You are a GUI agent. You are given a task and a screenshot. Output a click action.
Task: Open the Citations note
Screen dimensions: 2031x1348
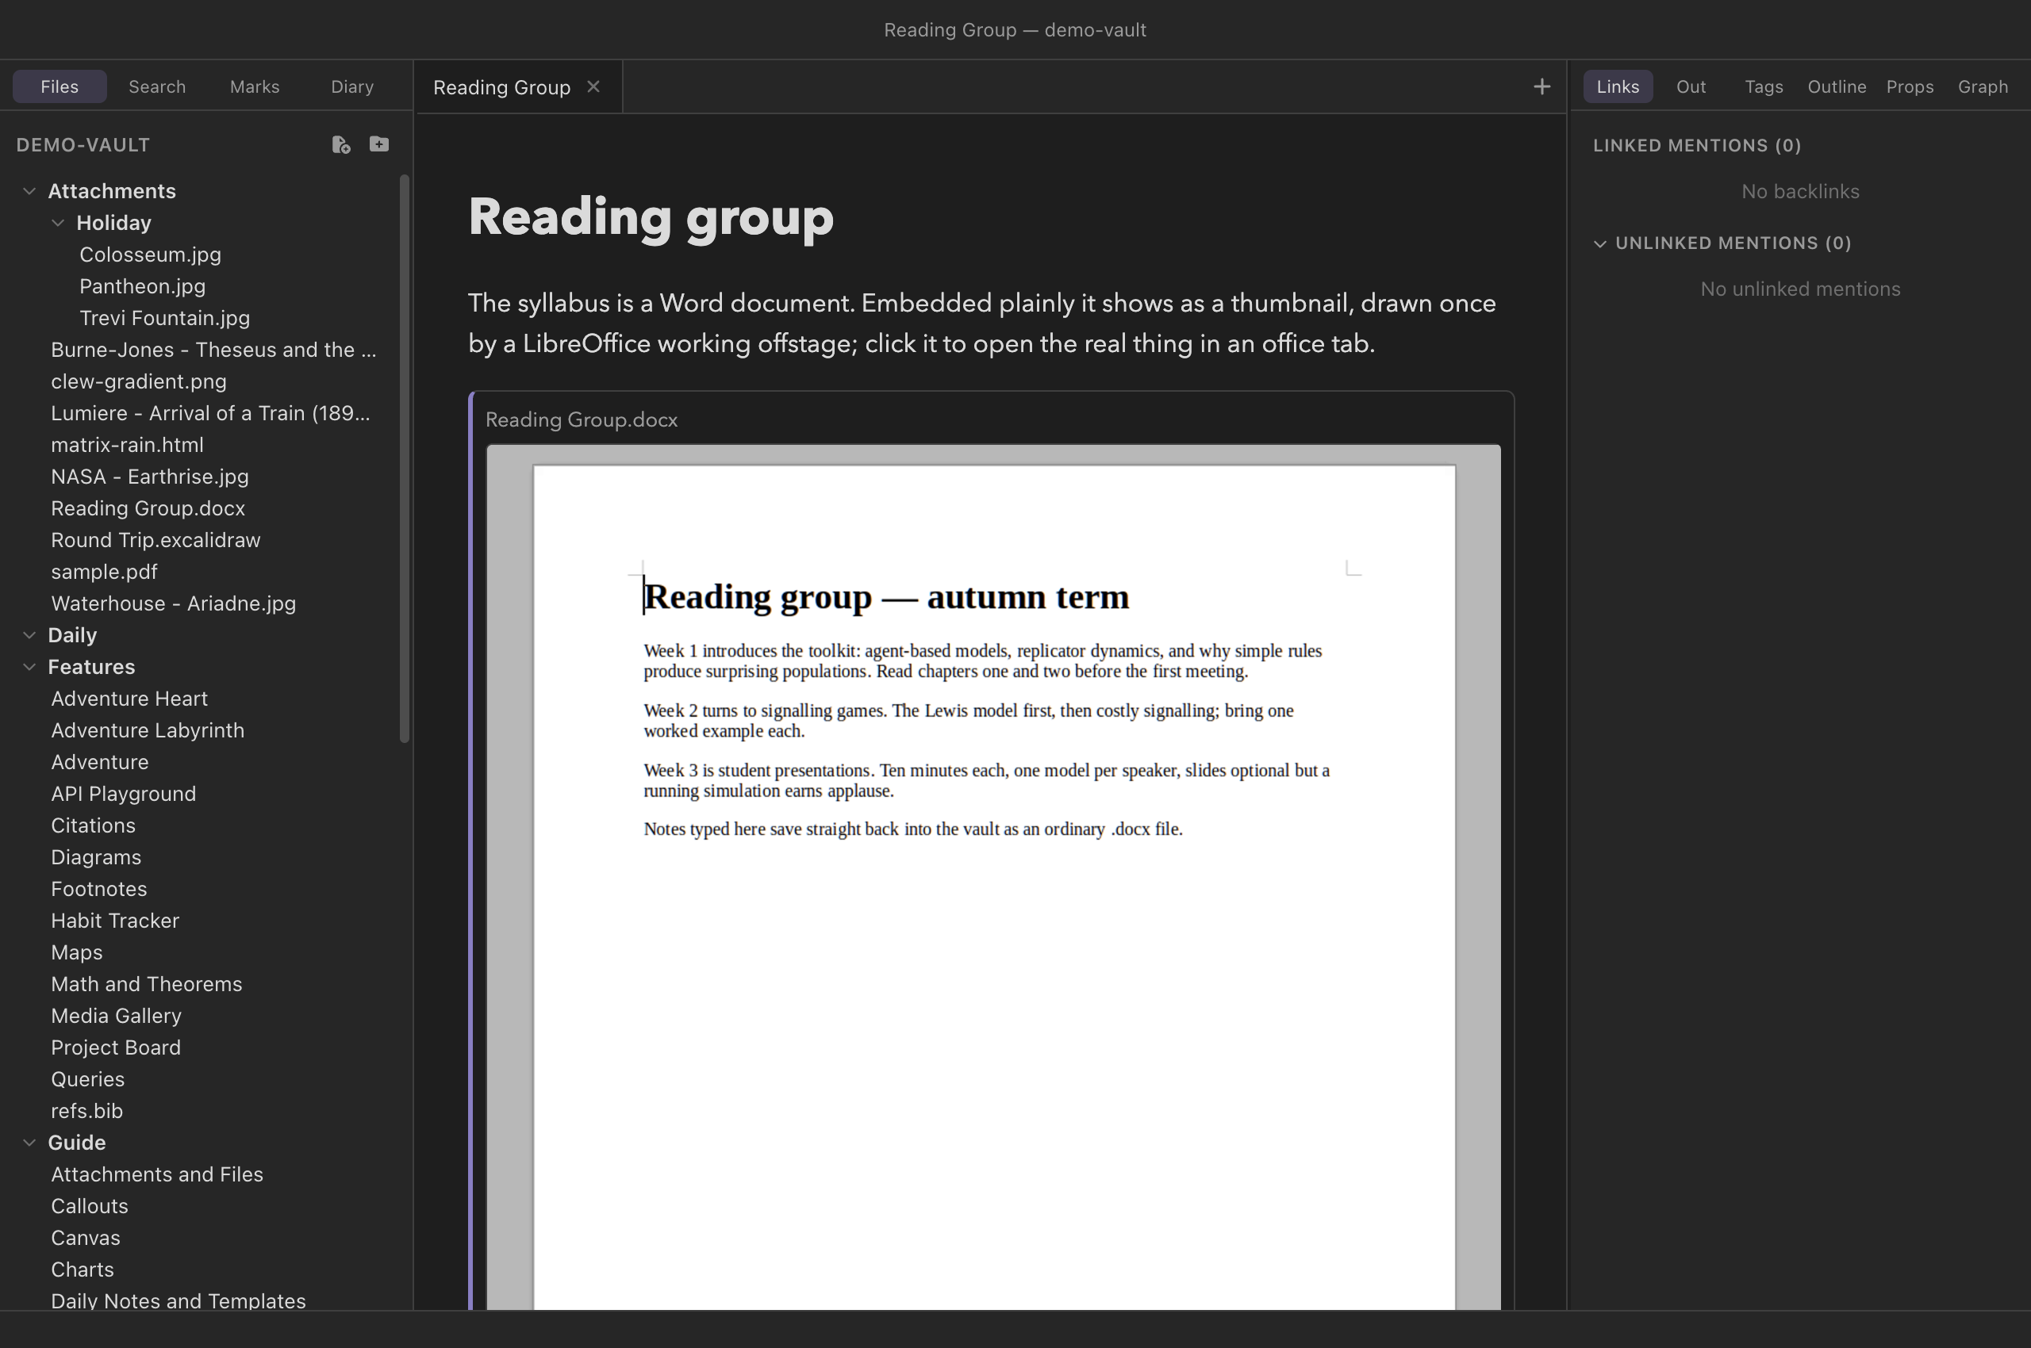pos(93,825)
